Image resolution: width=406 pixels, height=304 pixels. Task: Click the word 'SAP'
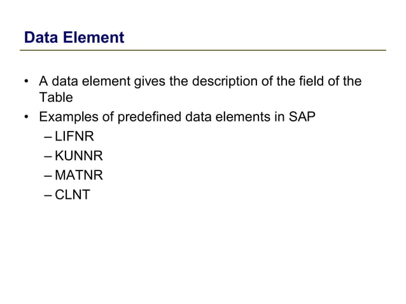(302, 117)
